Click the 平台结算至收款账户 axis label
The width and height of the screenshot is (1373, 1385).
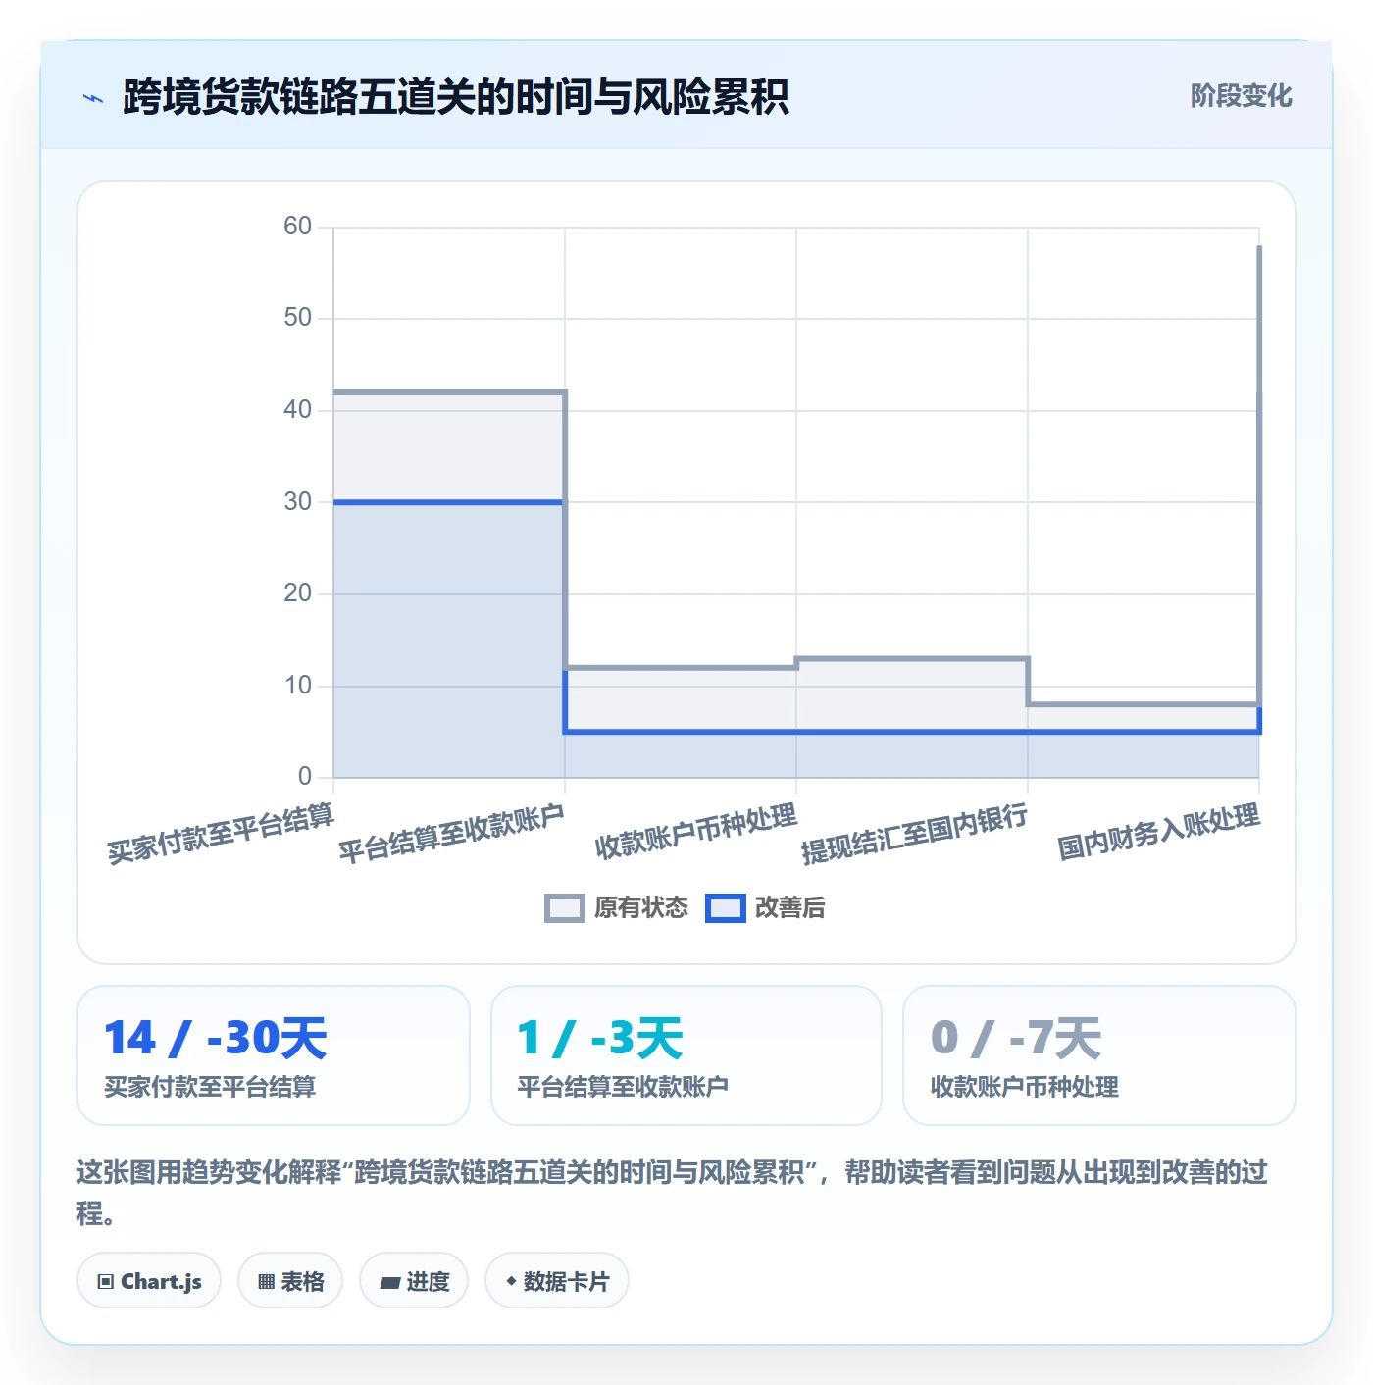coord(452,833)
